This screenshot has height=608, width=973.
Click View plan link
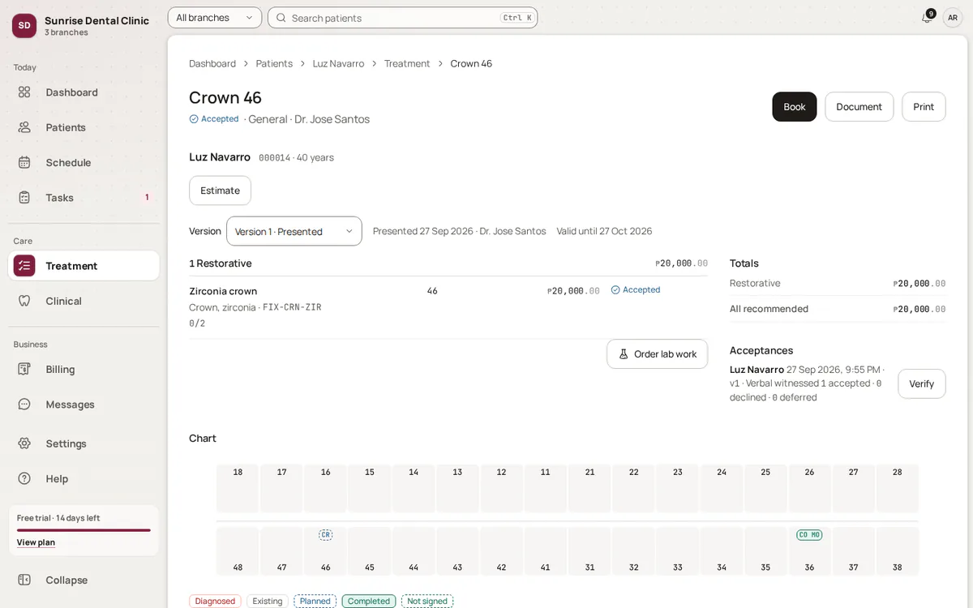pos(36,542)
